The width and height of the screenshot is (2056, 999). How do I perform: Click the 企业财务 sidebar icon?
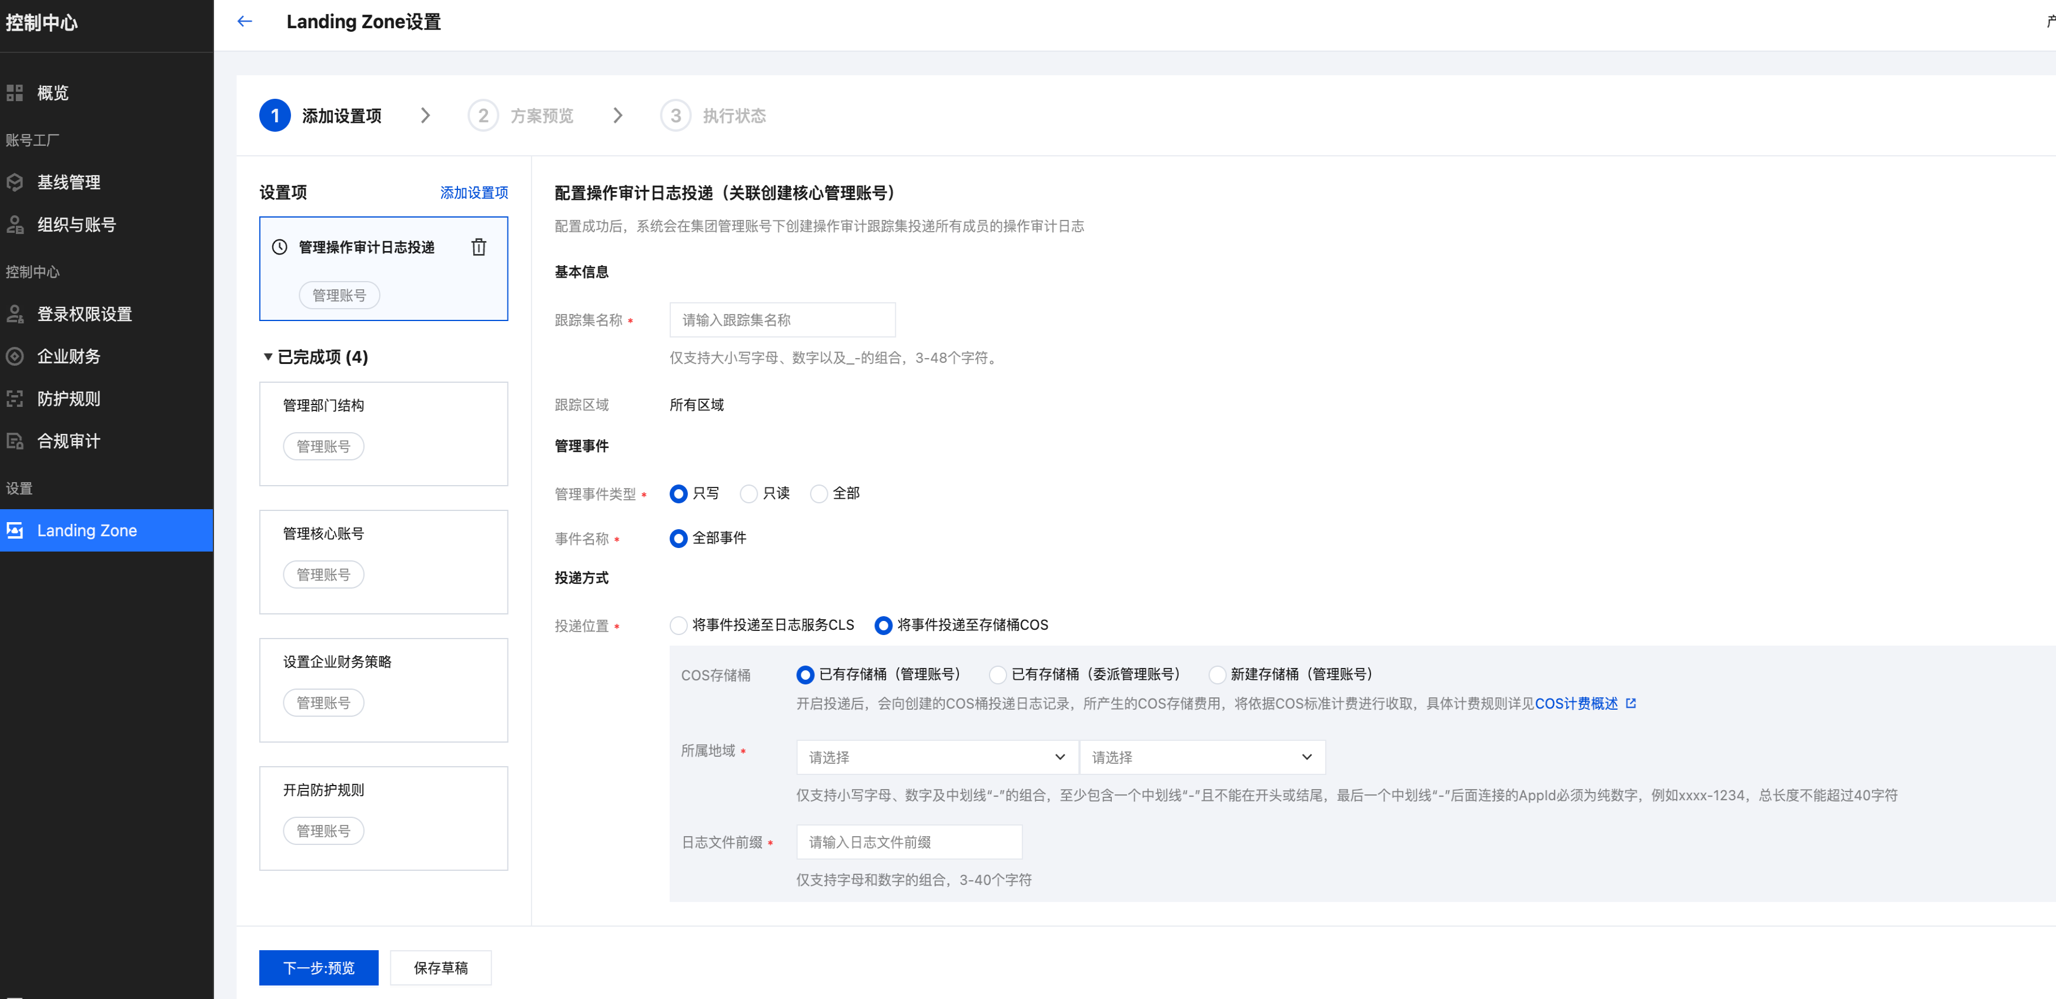pos(15,357)
